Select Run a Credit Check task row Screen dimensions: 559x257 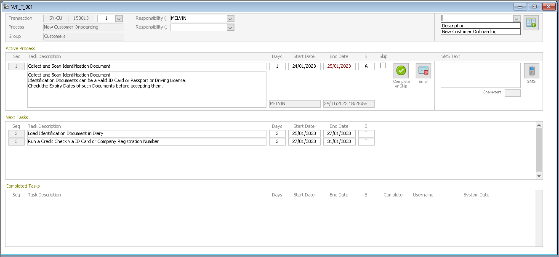pos(147,142)
